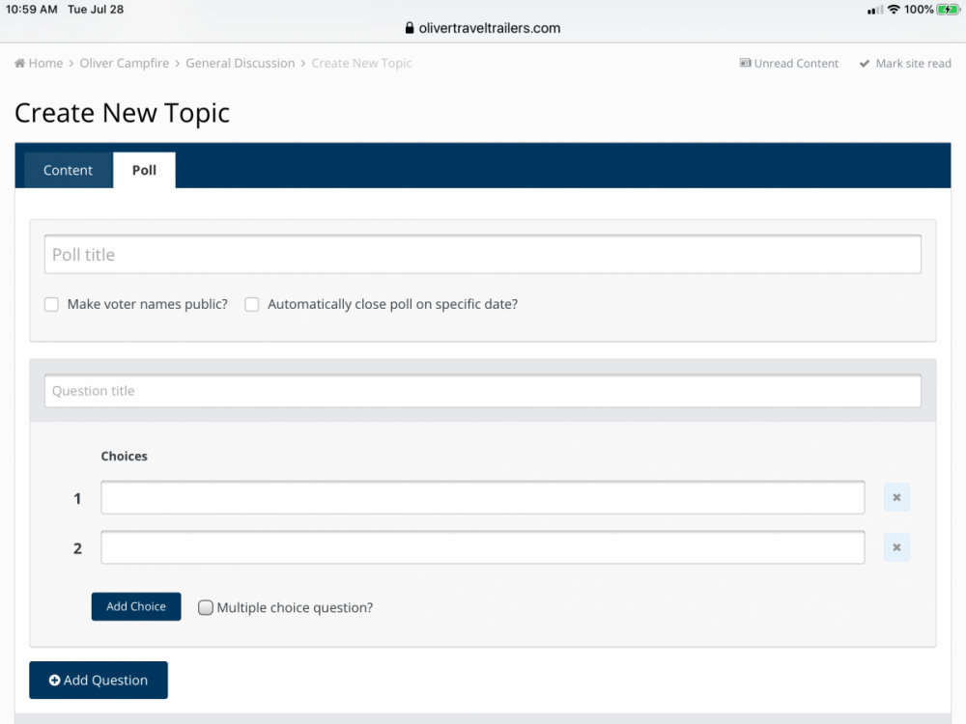Image resolution: width=966 pixels, height=724 pixels.
Task: Open Oliver Campfire breadcrumb link
Action: tap(125, 64)
